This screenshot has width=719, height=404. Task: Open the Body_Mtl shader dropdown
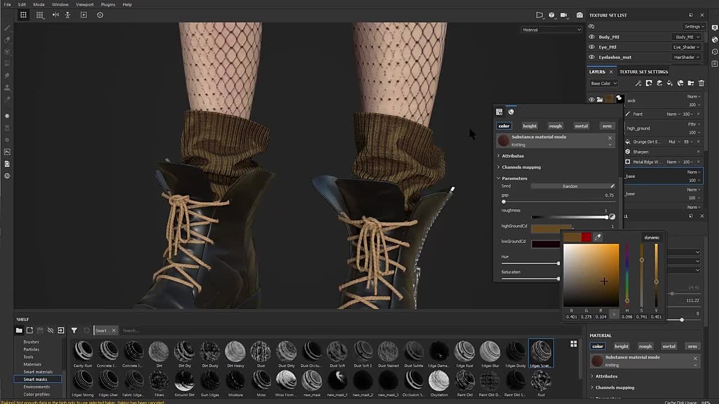[687, 37]
